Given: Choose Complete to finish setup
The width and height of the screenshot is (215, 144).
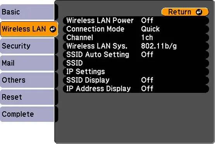Looking at the screenshot, I should 27,114.
